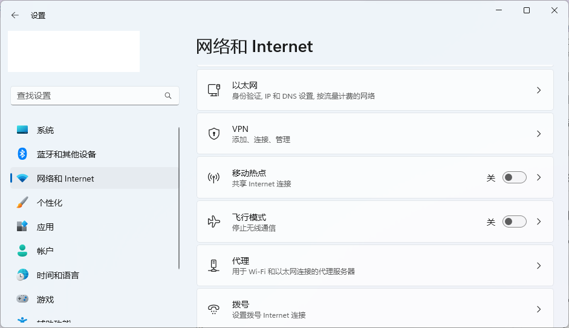Click the 关 label beside 飞行模式 toggle
The width and height of the screenshot is (569, 328).
tap(491, 222)
